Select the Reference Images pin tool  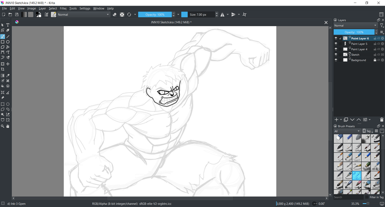click(x=3, y=97)
